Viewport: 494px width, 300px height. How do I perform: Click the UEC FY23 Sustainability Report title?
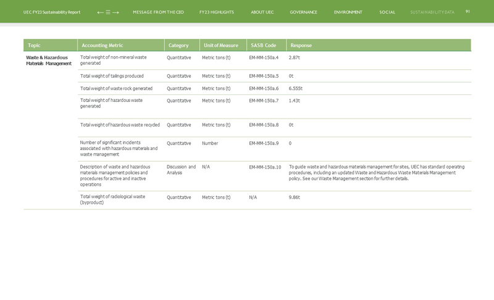pyautogui.click(x=52, y=12)
